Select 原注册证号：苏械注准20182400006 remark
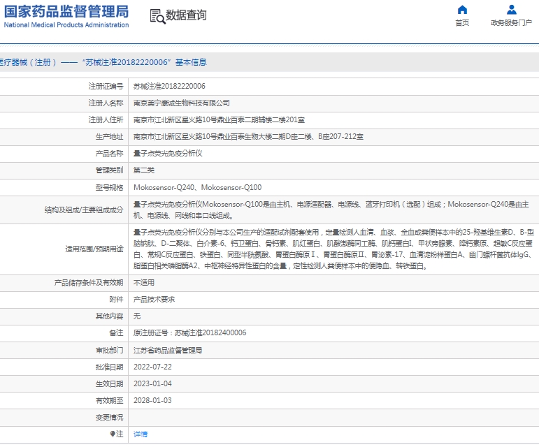Viewport: 539px width, 447px height. click(x=189, y=332)
